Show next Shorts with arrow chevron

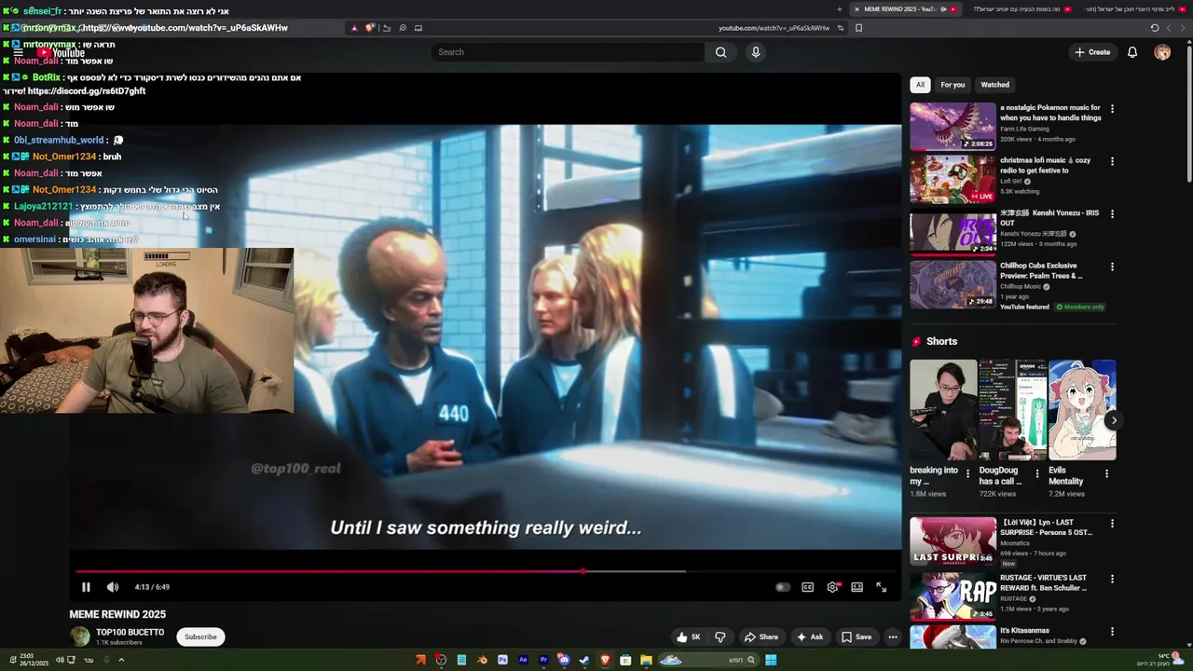click(x=1114, y=420)
